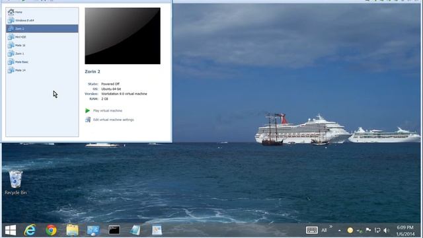The height and width of the screenshot is (238, 423).
Task: Click the black VM preview thumbnail
Action: (x=122, y=36)
